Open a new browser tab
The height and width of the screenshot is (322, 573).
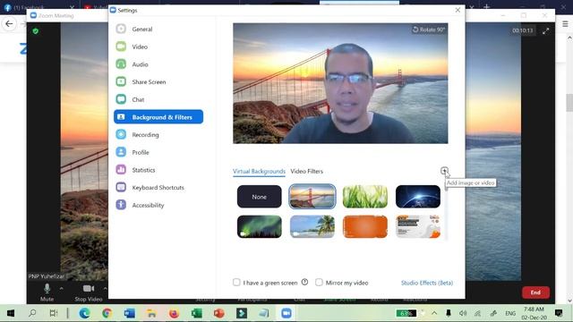coord(486,6)
